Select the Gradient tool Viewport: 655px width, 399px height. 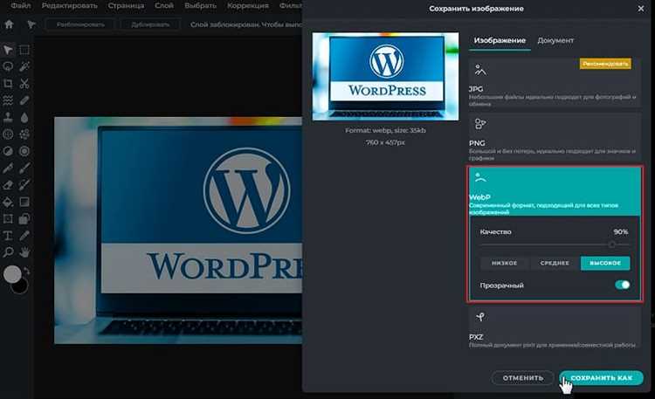tap(24, 202)
